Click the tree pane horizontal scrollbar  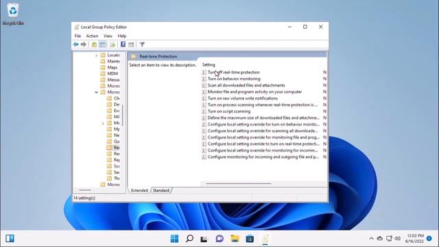pos(85,190)
